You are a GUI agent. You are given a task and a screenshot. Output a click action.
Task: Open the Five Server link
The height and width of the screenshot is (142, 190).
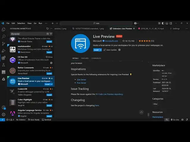point(81,83)
